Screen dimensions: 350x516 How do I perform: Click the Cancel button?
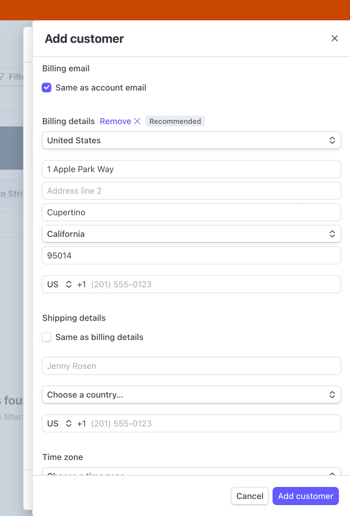coord(250,496)
